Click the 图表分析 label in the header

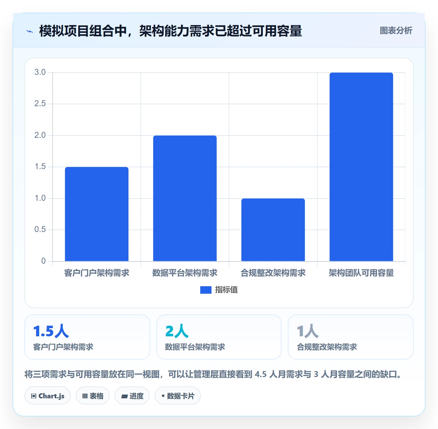coord(396,31)
